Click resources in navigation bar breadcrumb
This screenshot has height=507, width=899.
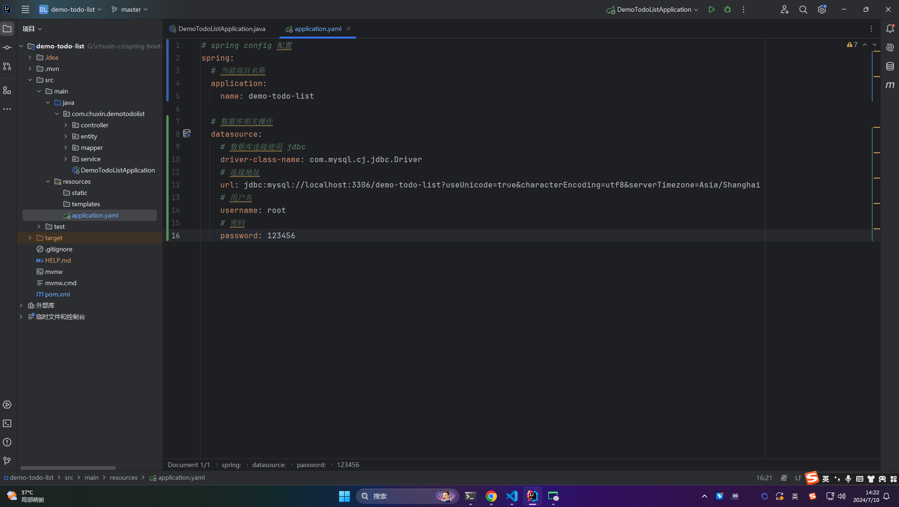(x=124, y=477)
